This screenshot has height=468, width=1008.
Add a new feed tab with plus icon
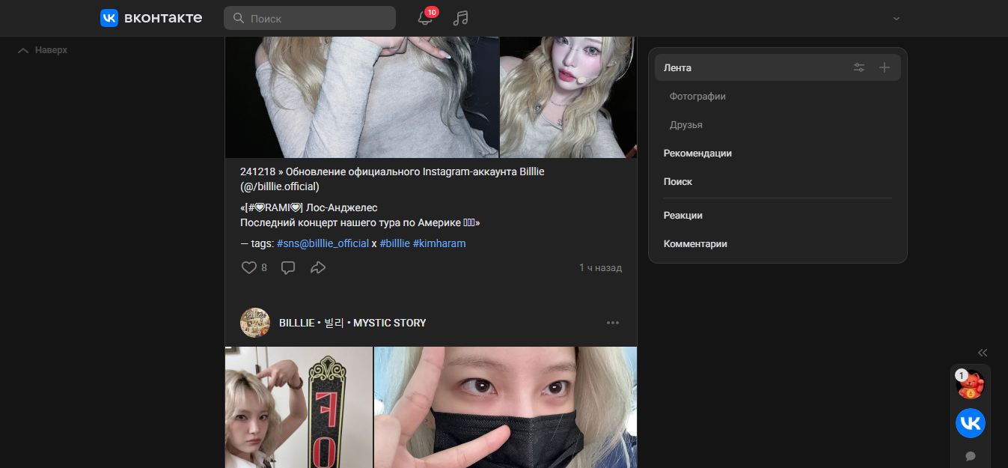(885, 67)
